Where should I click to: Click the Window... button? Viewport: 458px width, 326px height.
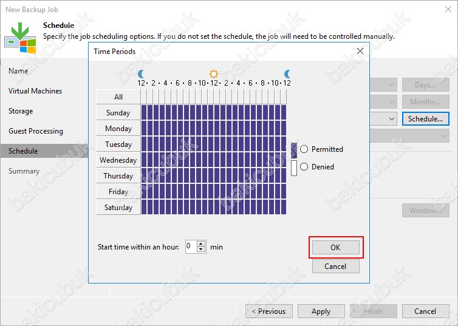point(426,211)
